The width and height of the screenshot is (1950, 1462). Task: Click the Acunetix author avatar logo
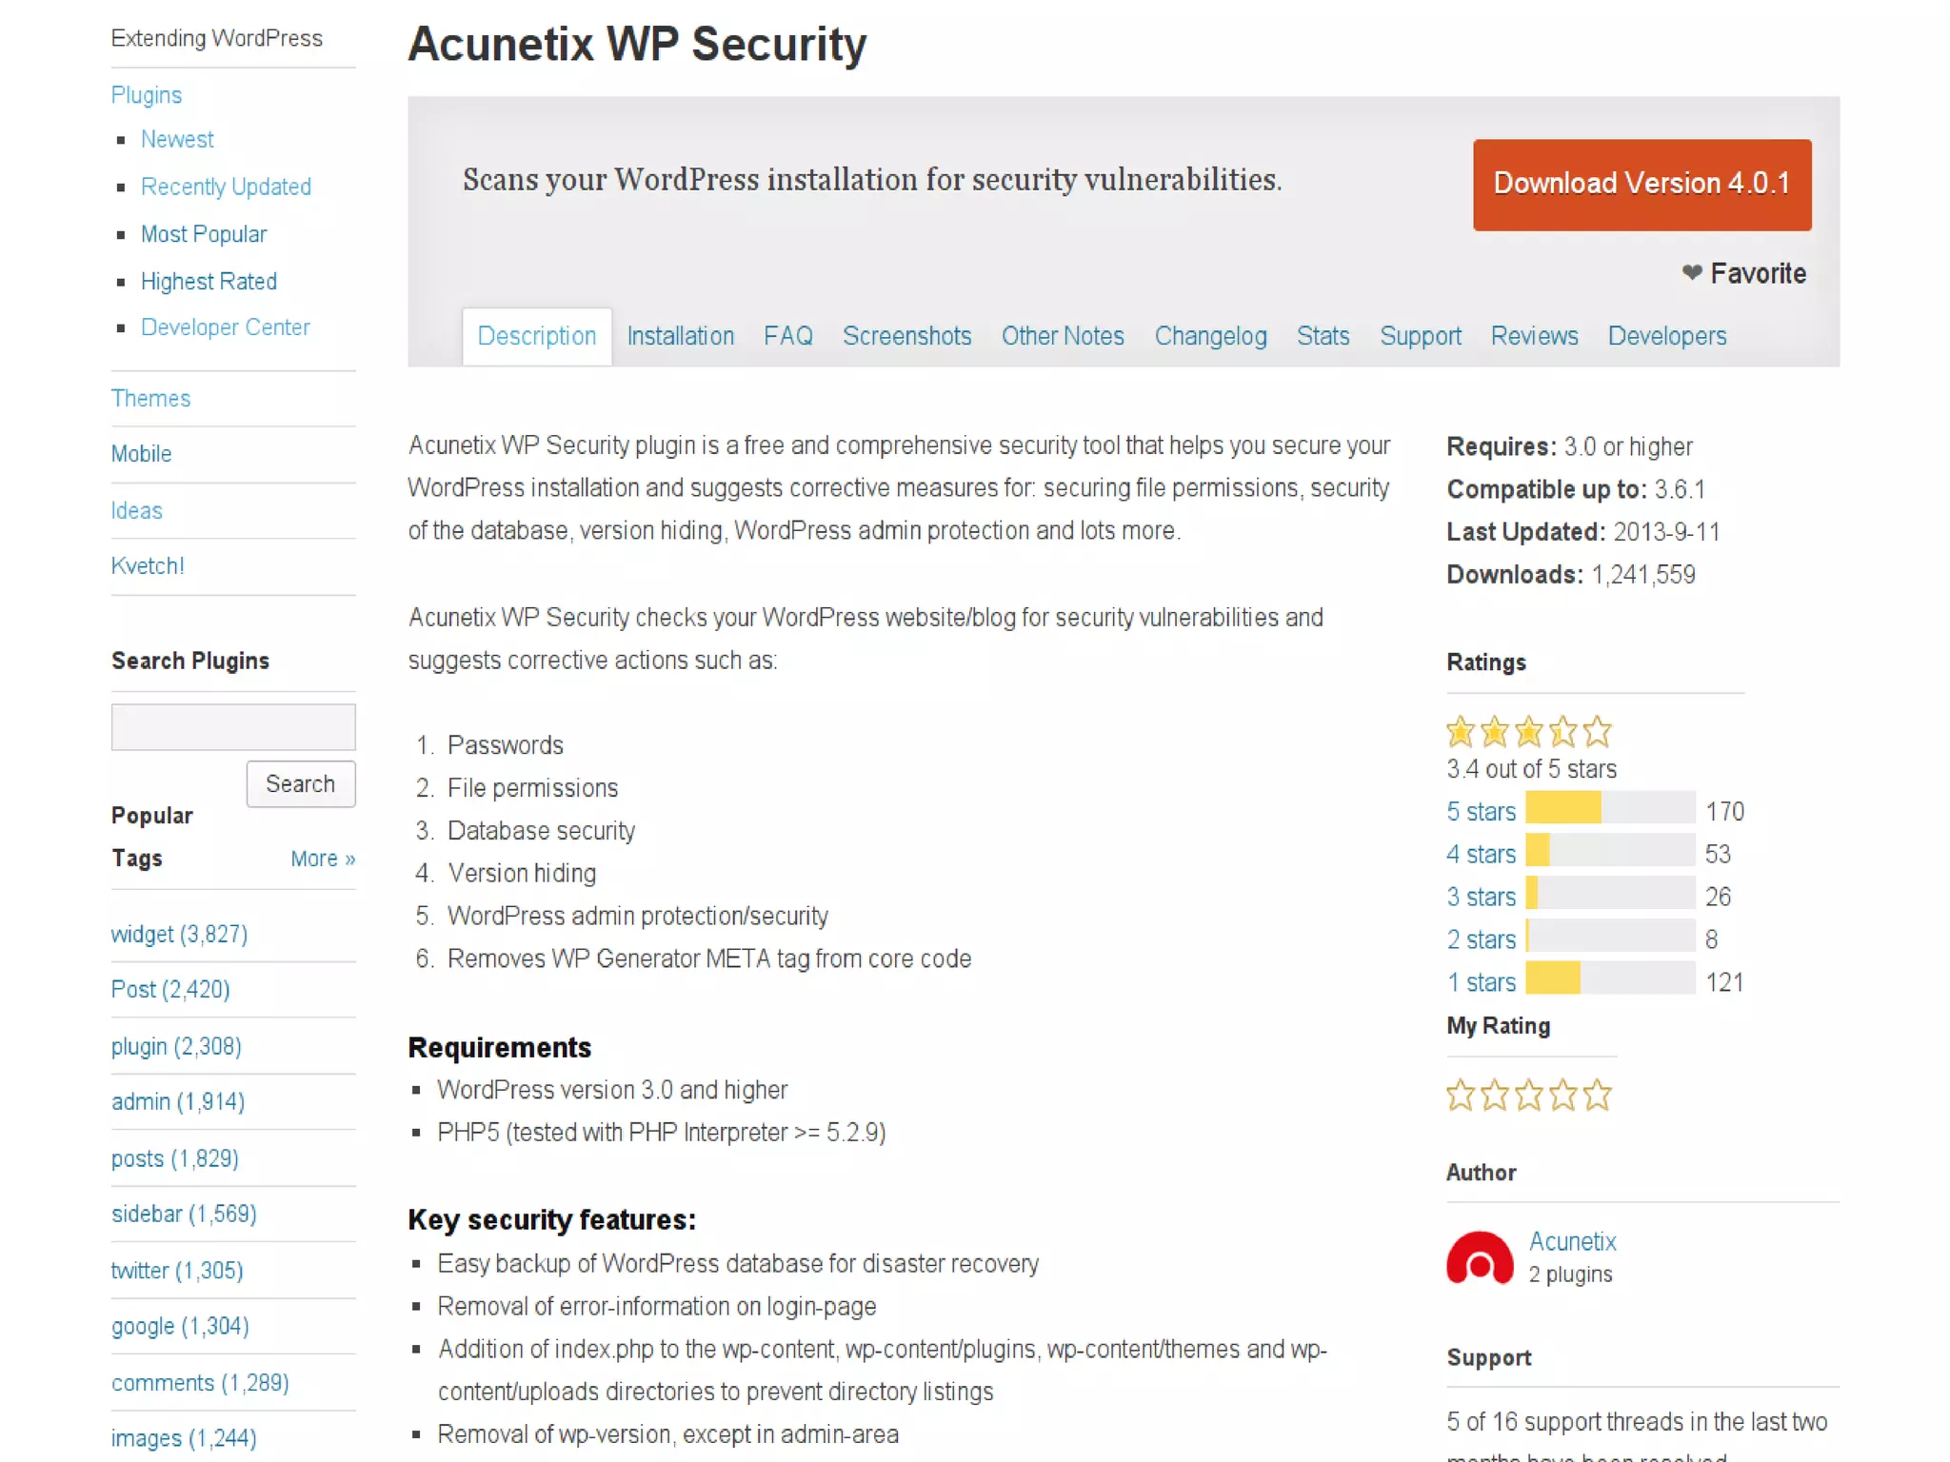(x=1479, y=1257)
